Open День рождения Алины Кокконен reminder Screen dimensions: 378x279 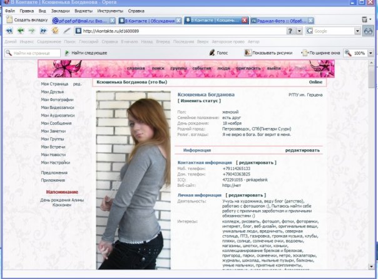click(x=62, y=203)
